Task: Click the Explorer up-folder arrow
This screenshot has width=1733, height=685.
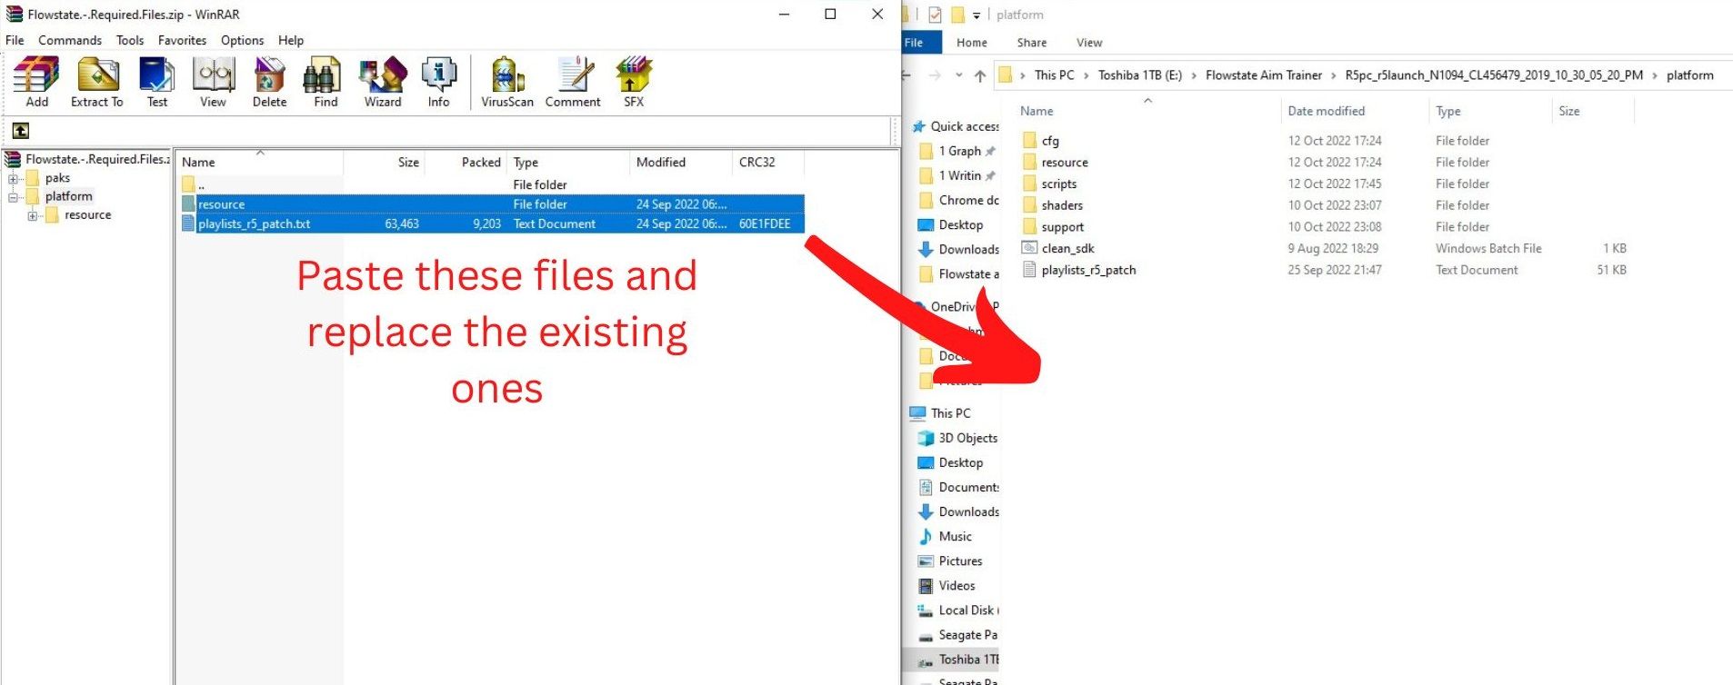Action: 979,75
